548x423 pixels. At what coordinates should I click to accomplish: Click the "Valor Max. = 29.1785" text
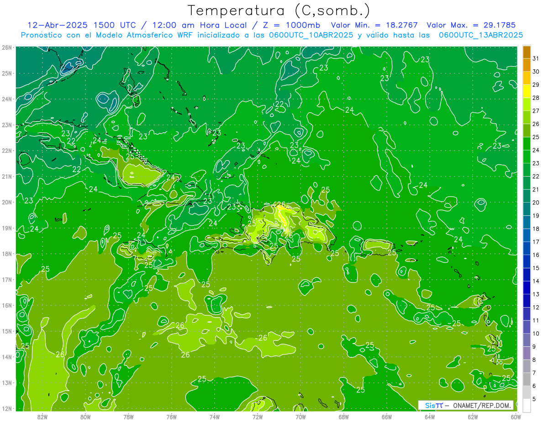[x=471, y=25]
